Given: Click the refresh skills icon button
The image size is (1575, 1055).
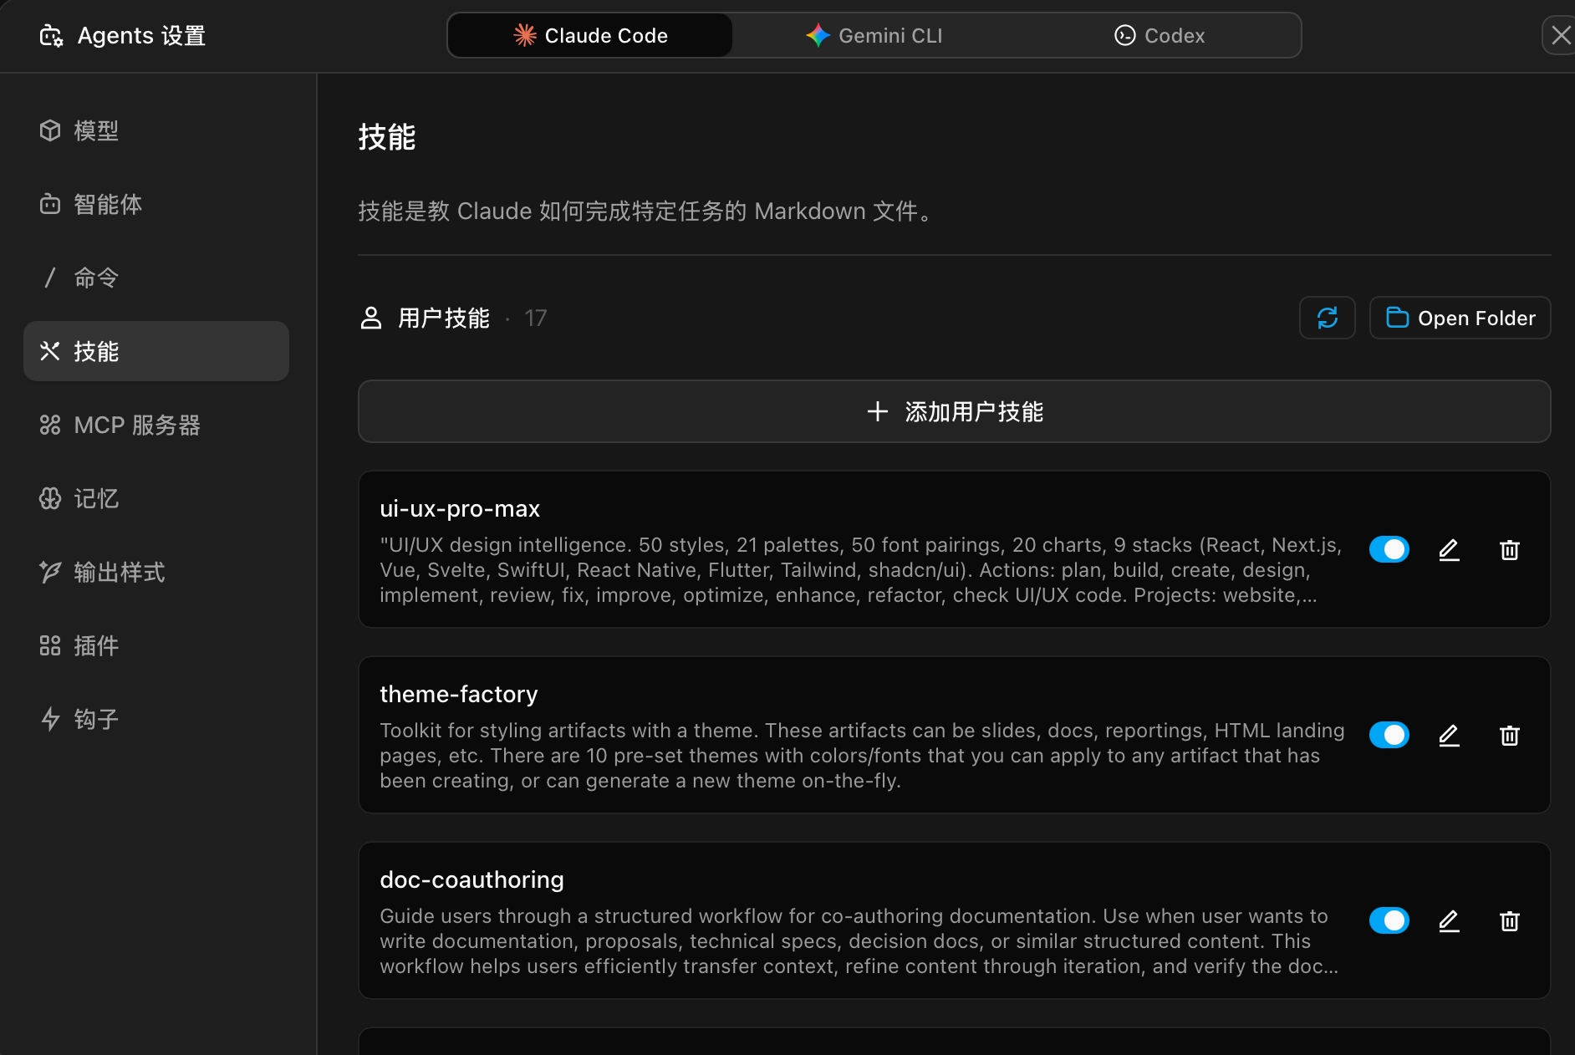Looking at the screenshot, I should [x=1327, y=318].
